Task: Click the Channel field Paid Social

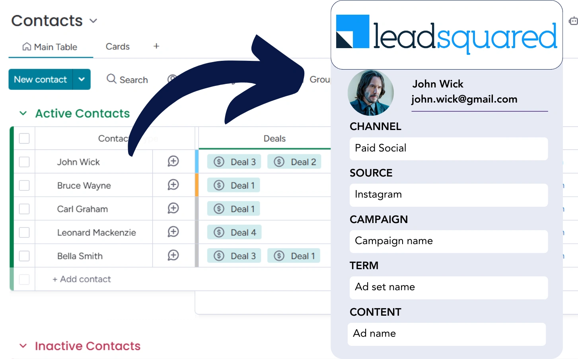Action: pyautogui.click(x=449, y=149)
